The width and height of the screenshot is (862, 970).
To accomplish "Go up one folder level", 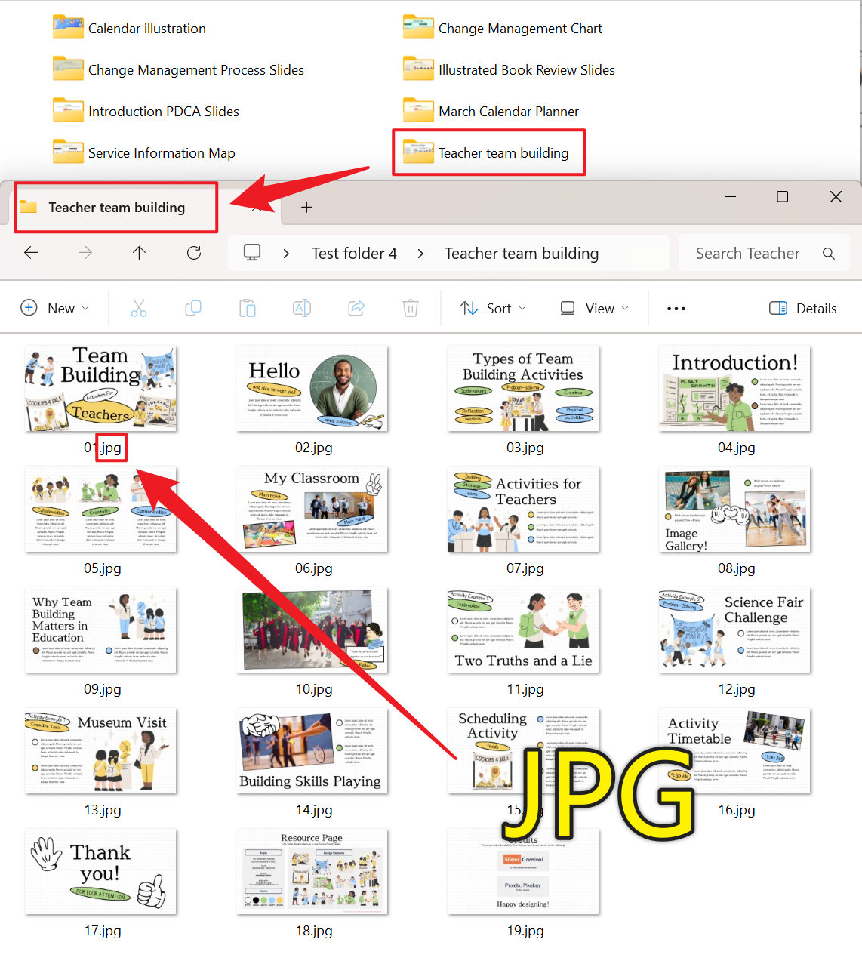I will click(x=139, y=253).
